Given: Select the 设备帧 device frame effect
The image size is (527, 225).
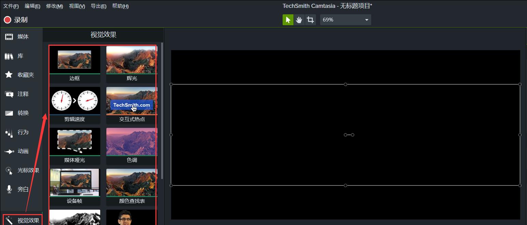Looking at the screenshot, I should click(75, 187).
